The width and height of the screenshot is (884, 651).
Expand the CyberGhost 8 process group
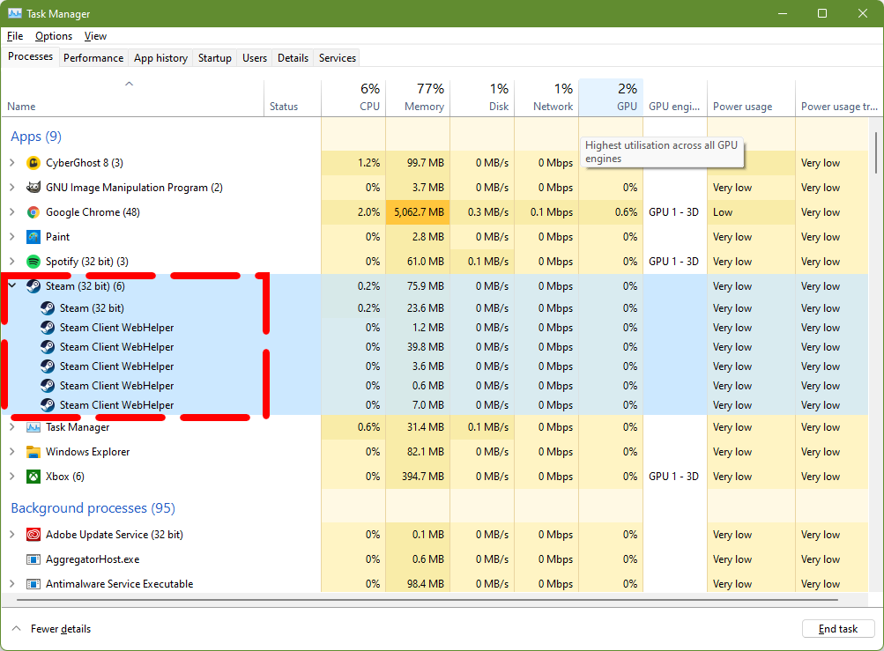tap(12, 163)
